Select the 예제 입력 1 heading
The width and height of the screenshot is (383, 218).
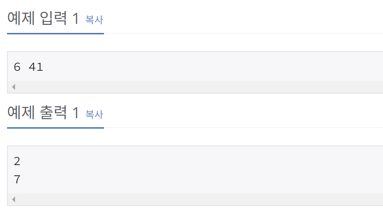[43, 18]
